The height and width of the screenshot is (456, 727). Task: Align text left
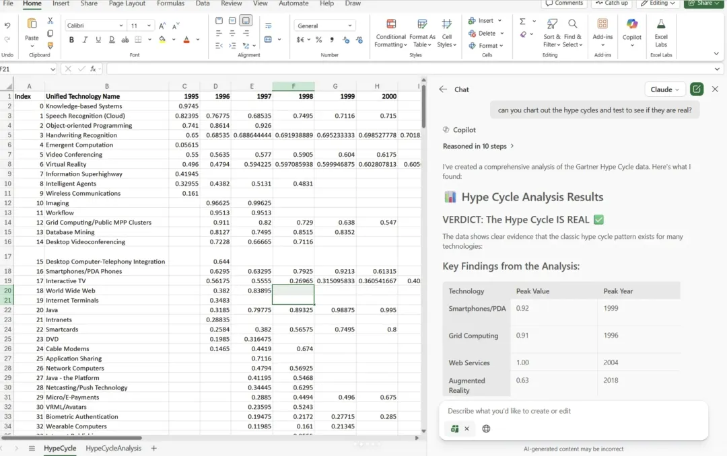click(219, 34)
